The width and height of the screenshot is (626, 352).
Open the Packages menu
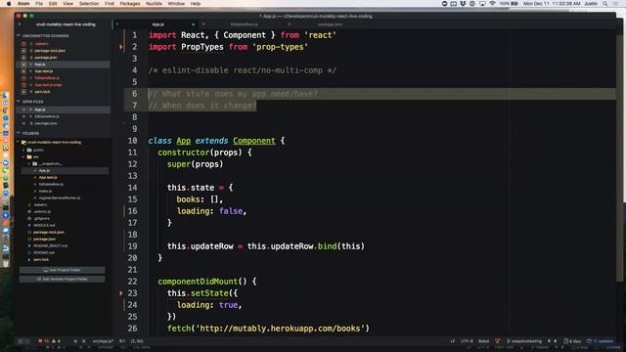[x=130, y=4]
